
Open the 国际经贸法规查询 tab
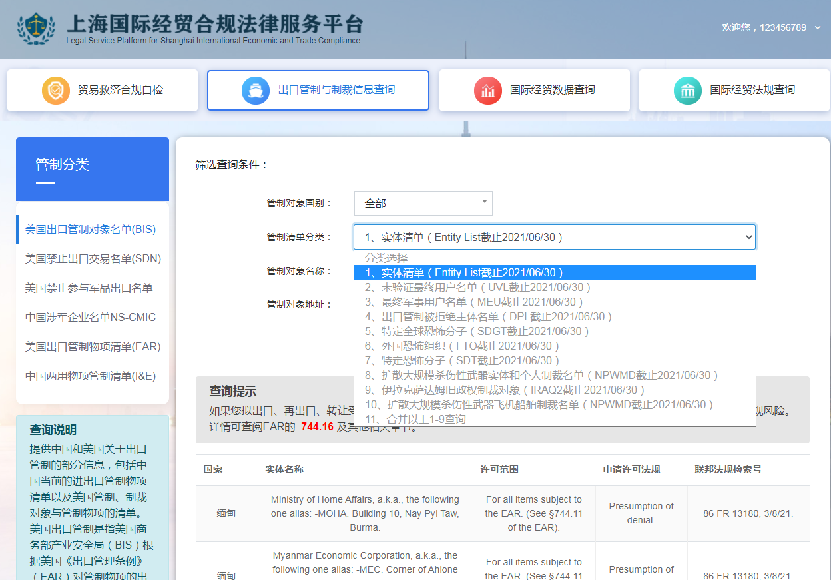coord(734,90)
